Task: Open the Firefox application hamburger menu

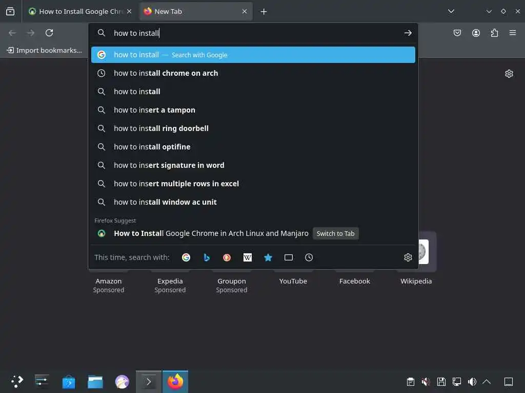Action: [x=513, y=33]
